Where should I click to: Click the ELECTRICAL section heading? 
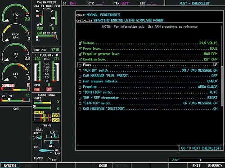46,95
